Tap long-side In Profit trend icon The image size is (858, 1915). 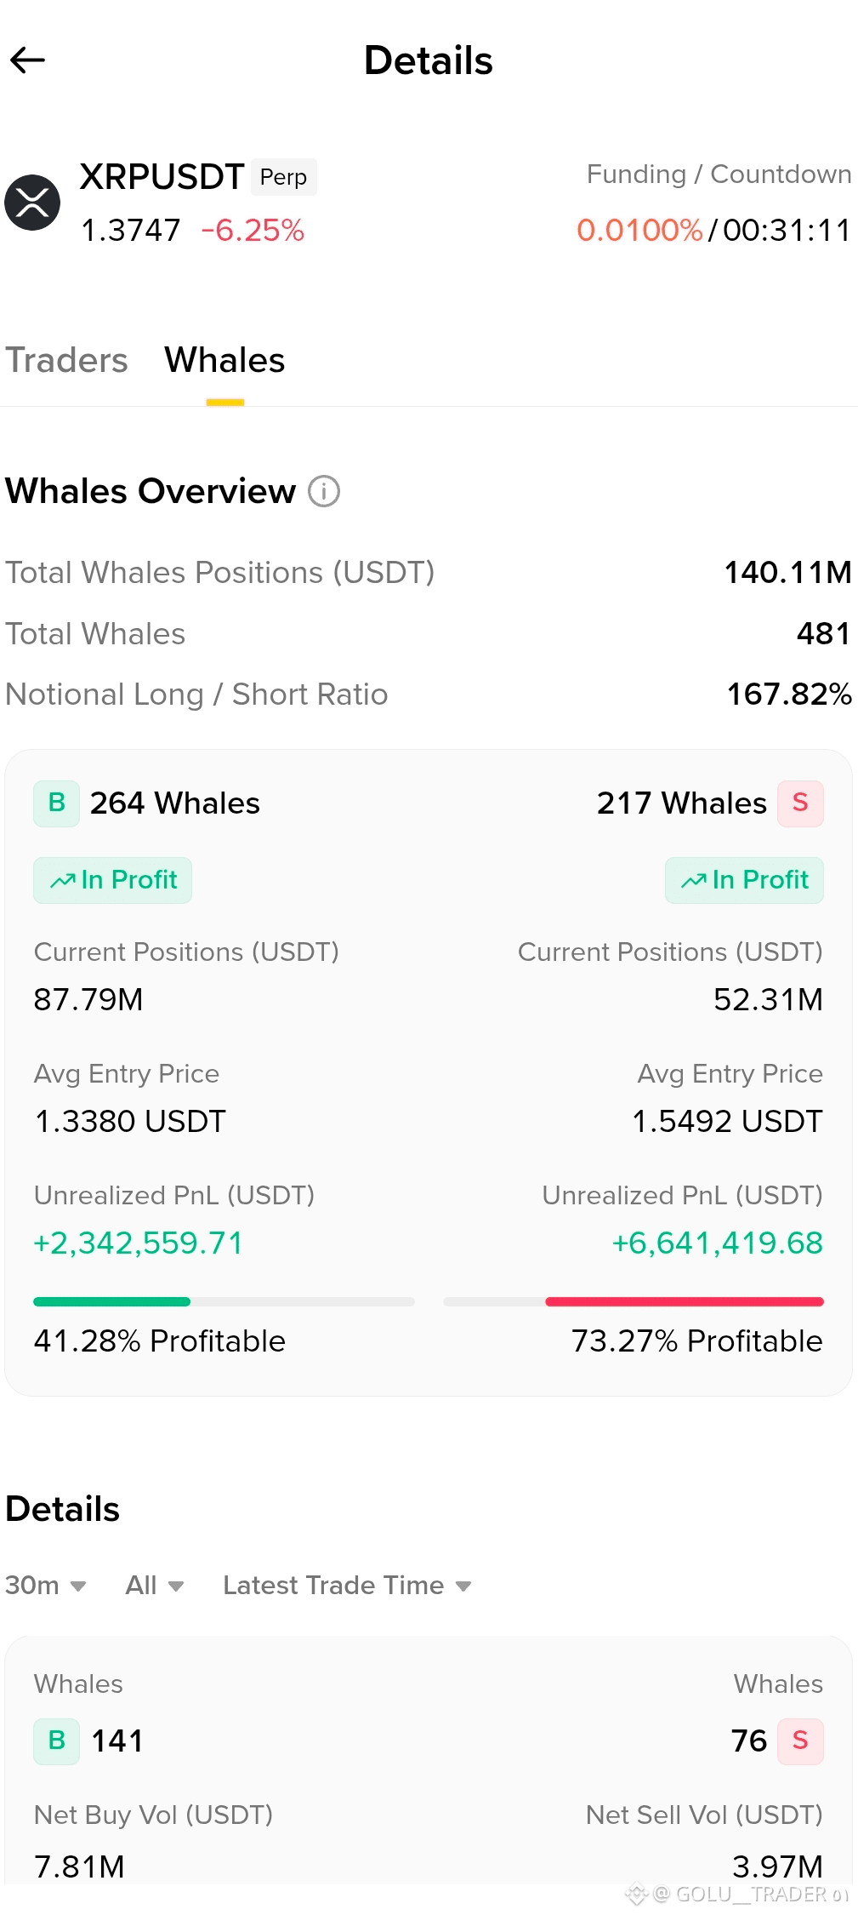63,881
